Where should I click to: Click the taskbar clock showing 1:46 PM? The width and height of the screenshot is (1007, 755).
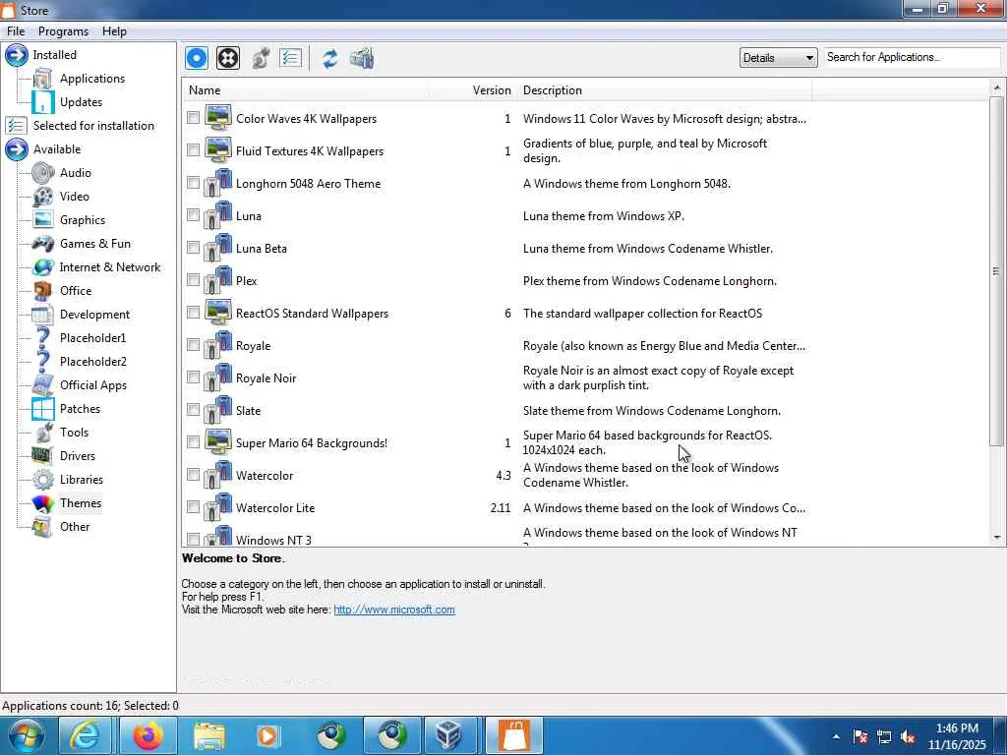pos(957,736)
